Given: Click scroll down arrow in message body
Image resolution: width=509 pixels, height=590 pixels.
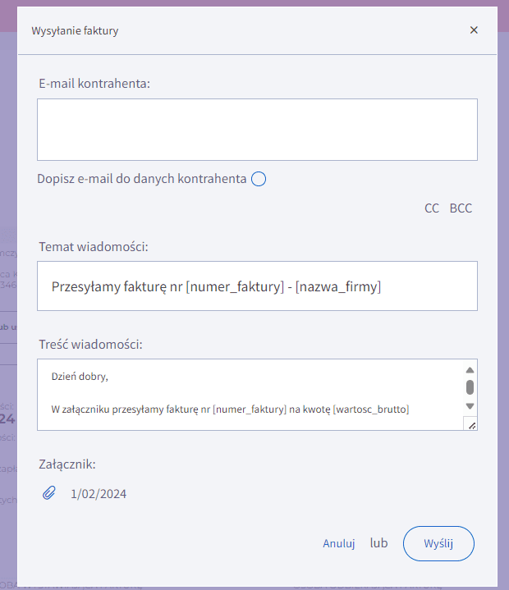Looking at the screenshot, I should (470, 406).
